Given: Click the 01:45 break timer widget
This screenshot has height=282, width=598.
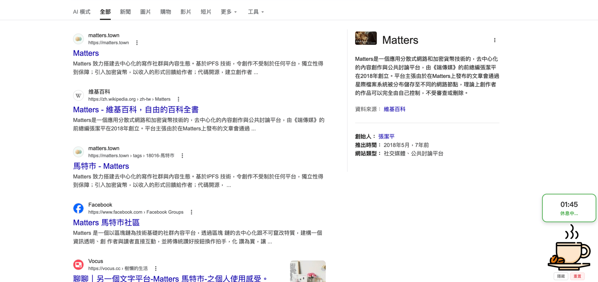Looking at the screenshot, I should tap(569, 208).
